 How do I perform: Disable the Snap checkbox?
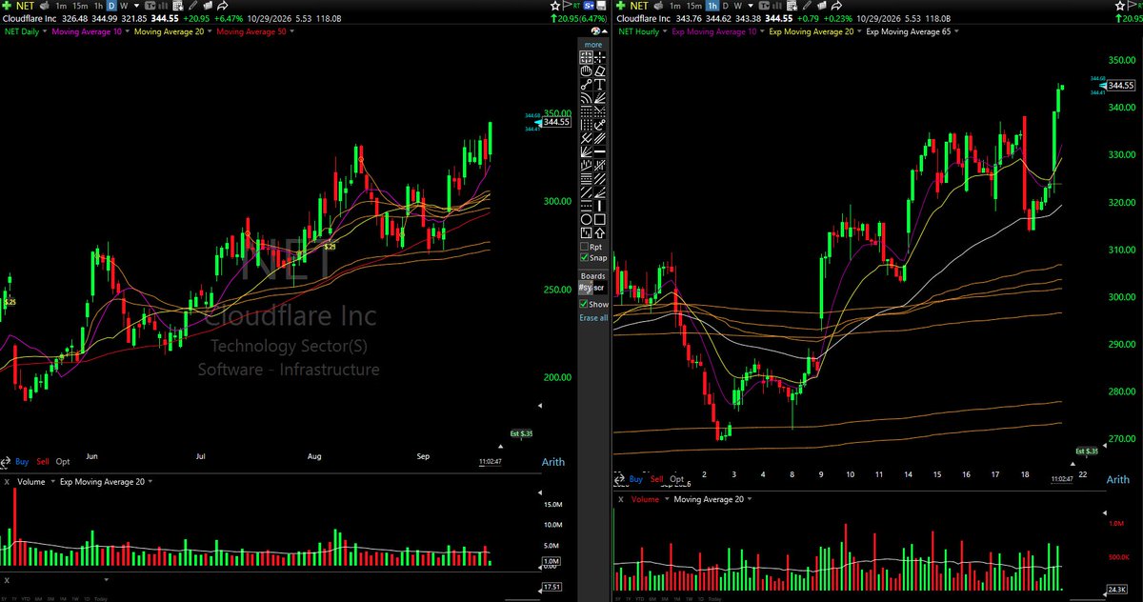586,258
